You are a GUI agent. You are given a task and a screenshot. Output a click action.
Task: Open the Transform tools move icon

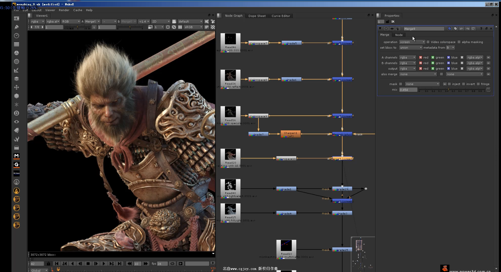(16, 87)
